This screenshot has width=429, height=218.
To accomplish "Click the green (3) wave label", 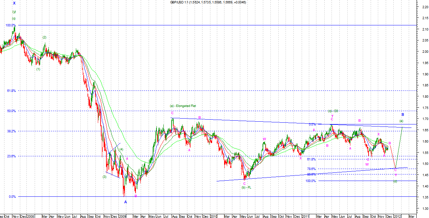I will tap(105, 177).
